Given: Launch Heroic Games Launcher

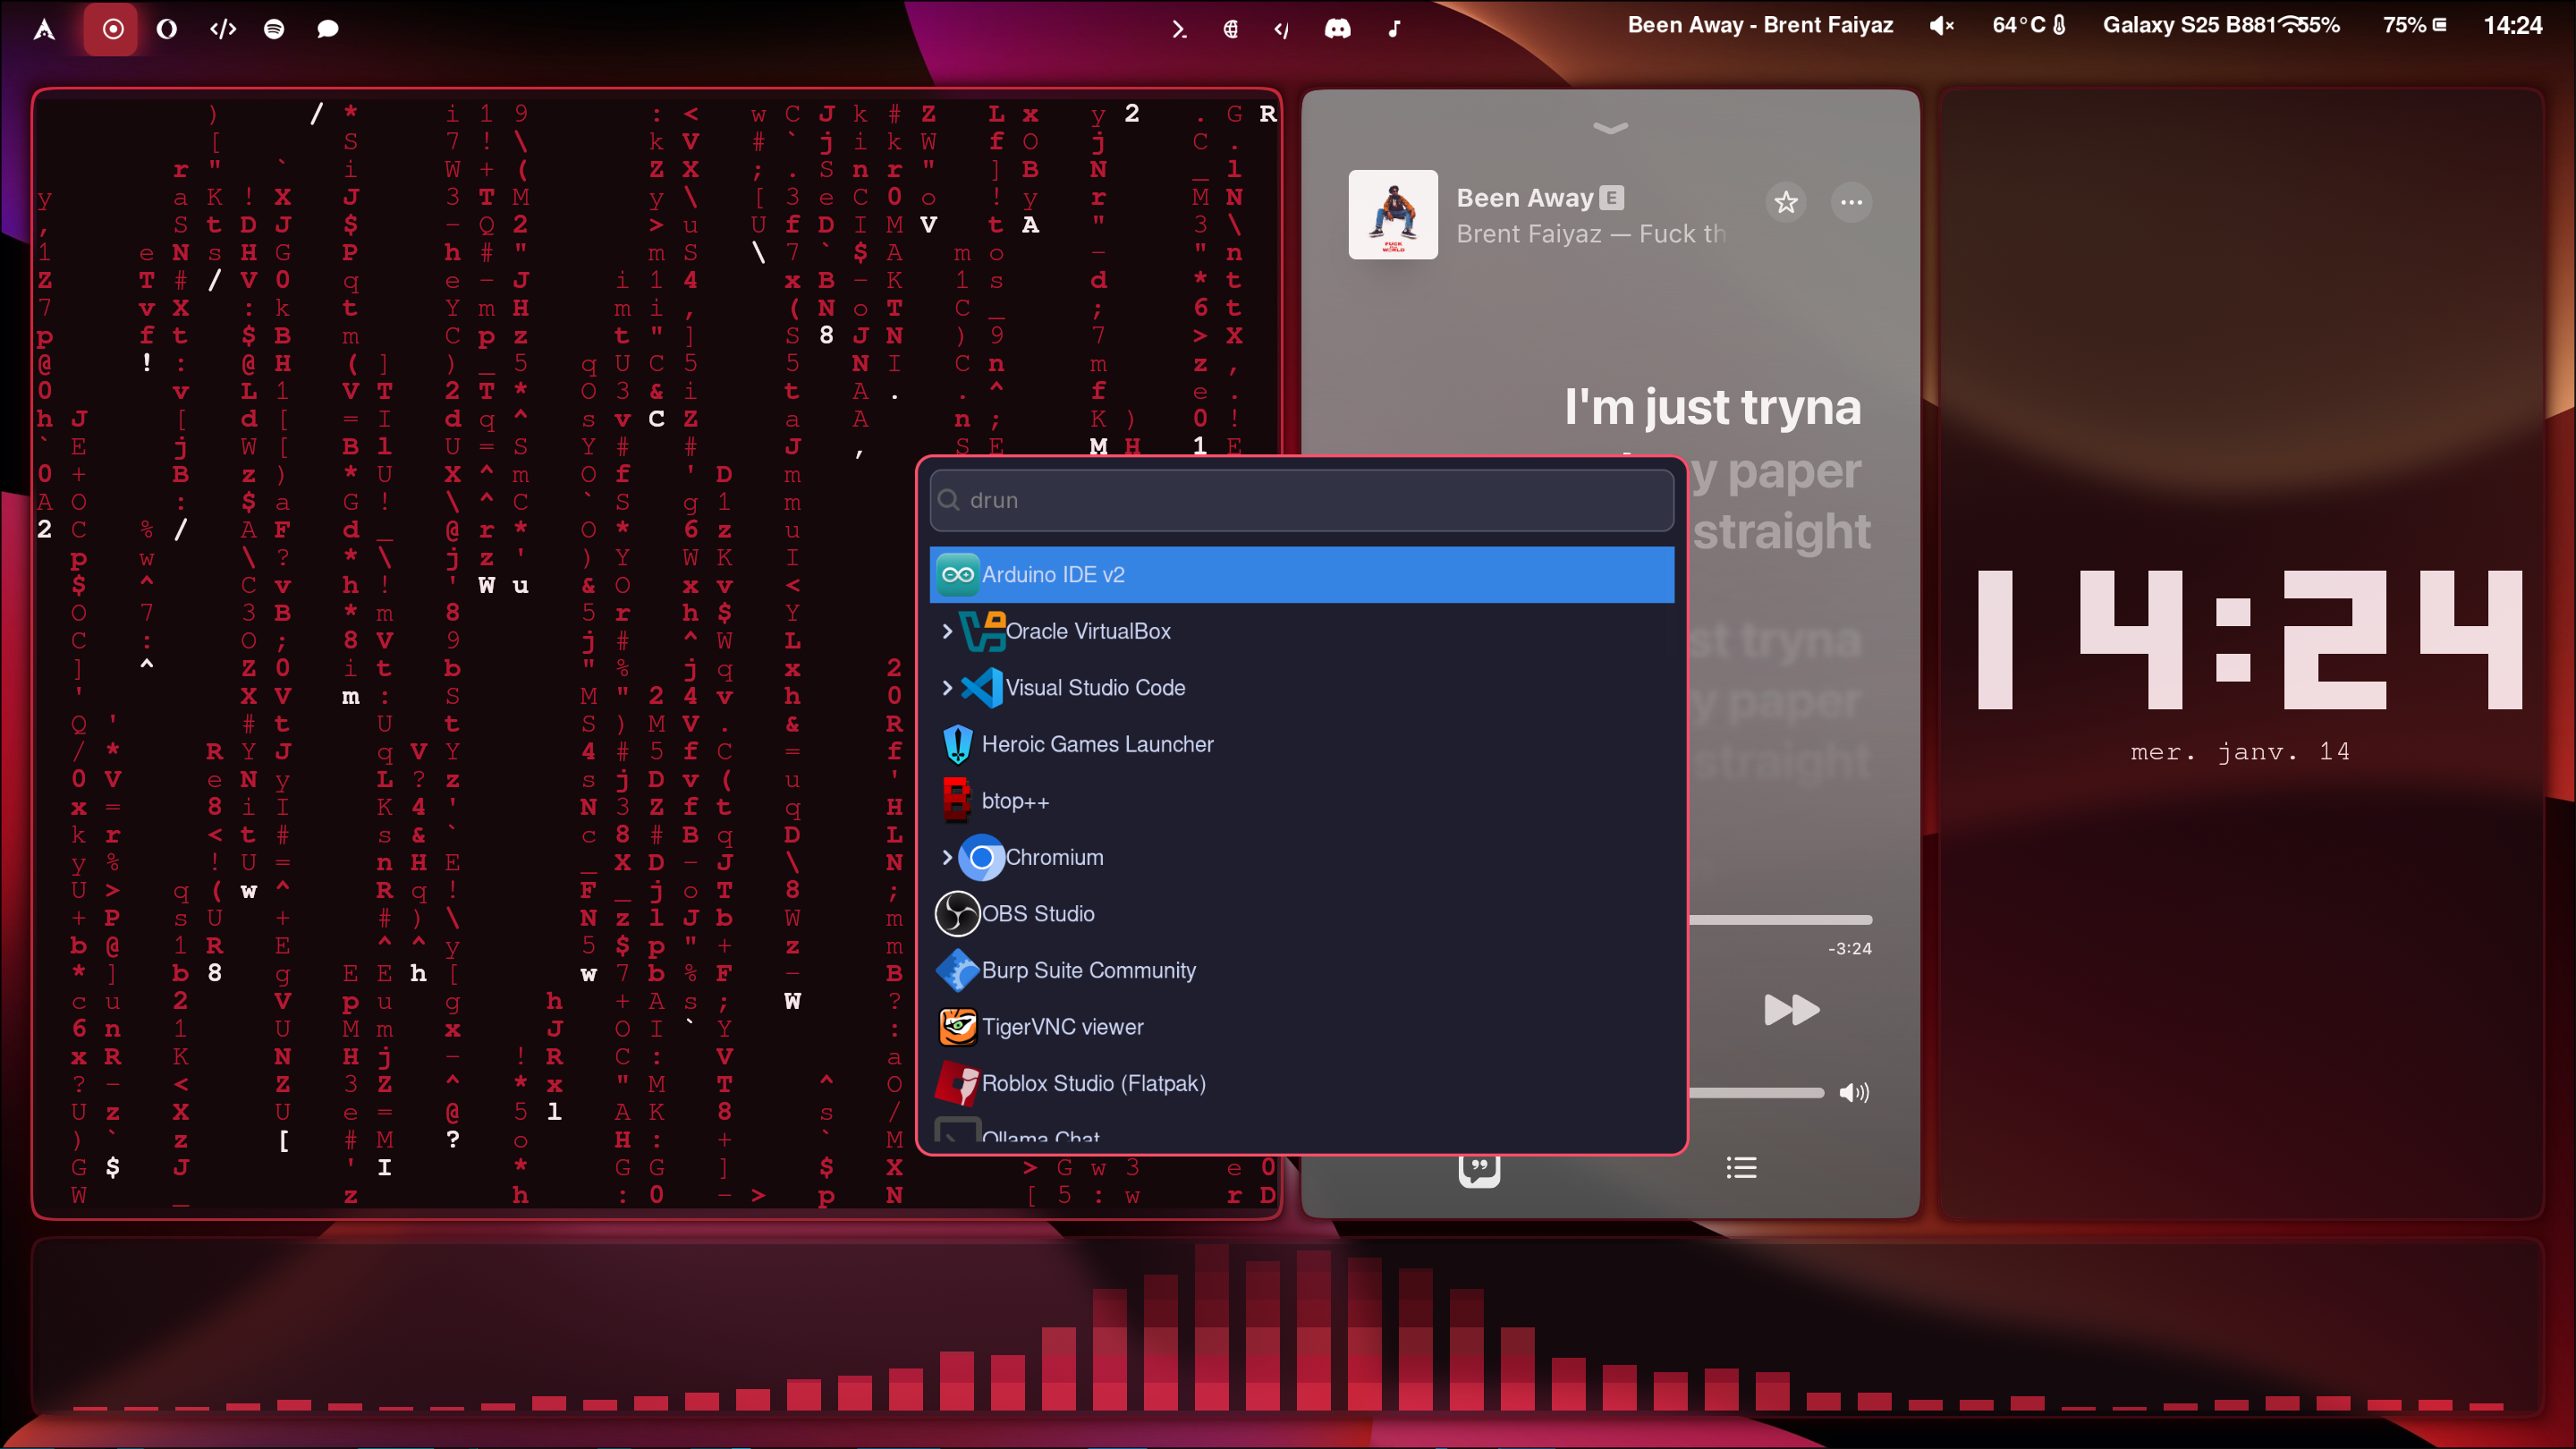Looking at the screenshot, I should click(1301, 744).
